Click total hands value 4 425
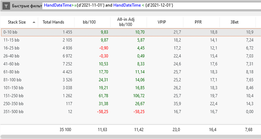Screen dimensions: 261x139 (67, 72)
